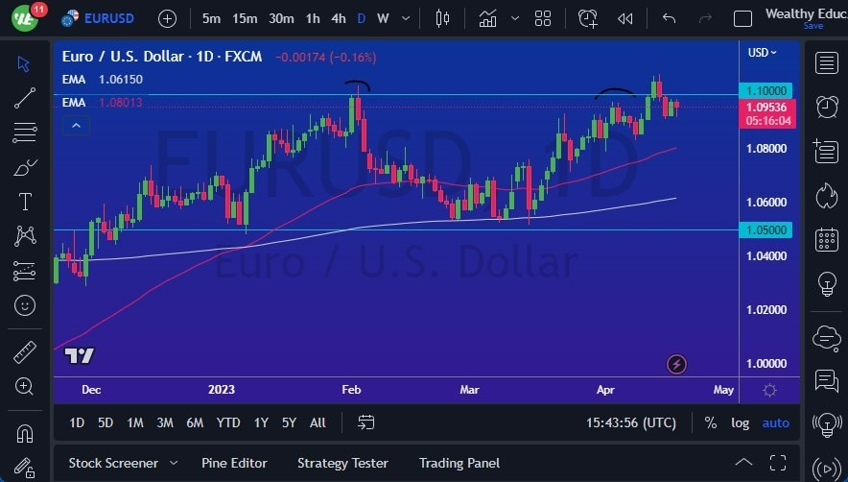Toggle percent scale mode
The image size is (848, 482).
711,422
